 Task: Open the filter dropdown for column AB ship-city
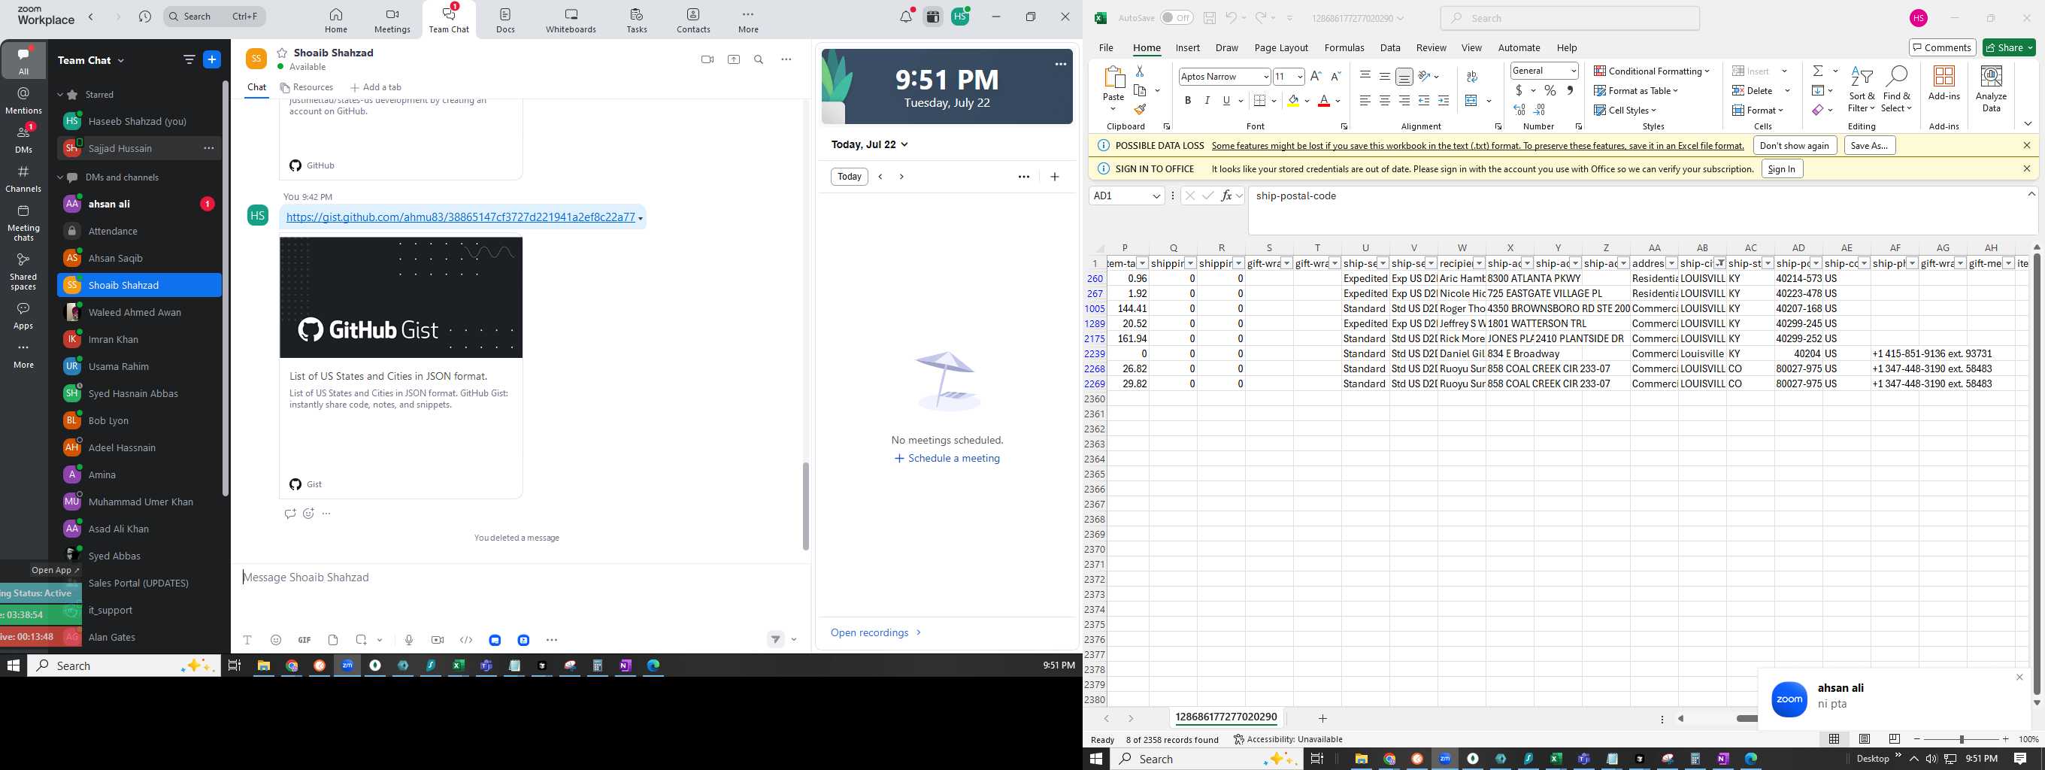point(1719,263)
